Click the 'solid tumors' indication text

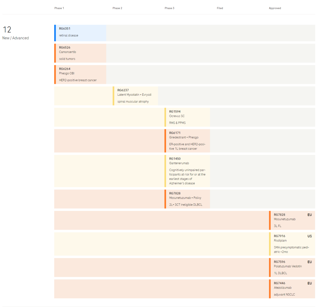67,59
